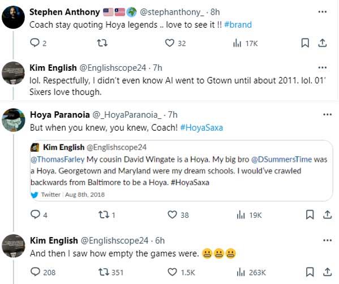339x284 pixels.
Task: Bookmark Hoya Paranoia's tweet
Action: [310, 214]
